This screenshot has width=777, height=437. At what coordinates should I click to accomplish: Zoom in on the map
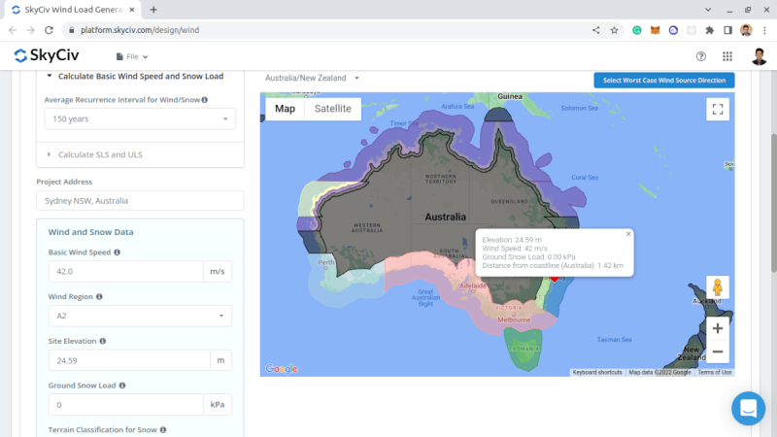coord(718,328)
